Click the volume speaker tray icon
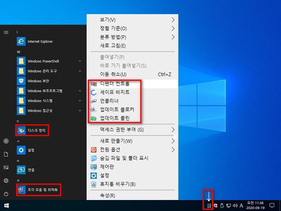The height and width of the screenshot is (211, 281). [235, 206]
